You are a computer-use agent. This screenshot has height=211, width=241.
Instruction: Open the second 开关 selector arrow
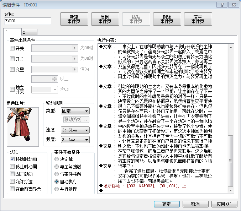[75, 59]
